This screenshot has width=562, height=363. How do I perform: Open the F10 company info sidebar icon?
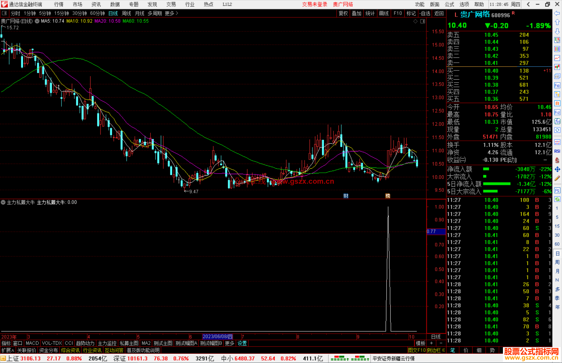click(557, 85)
